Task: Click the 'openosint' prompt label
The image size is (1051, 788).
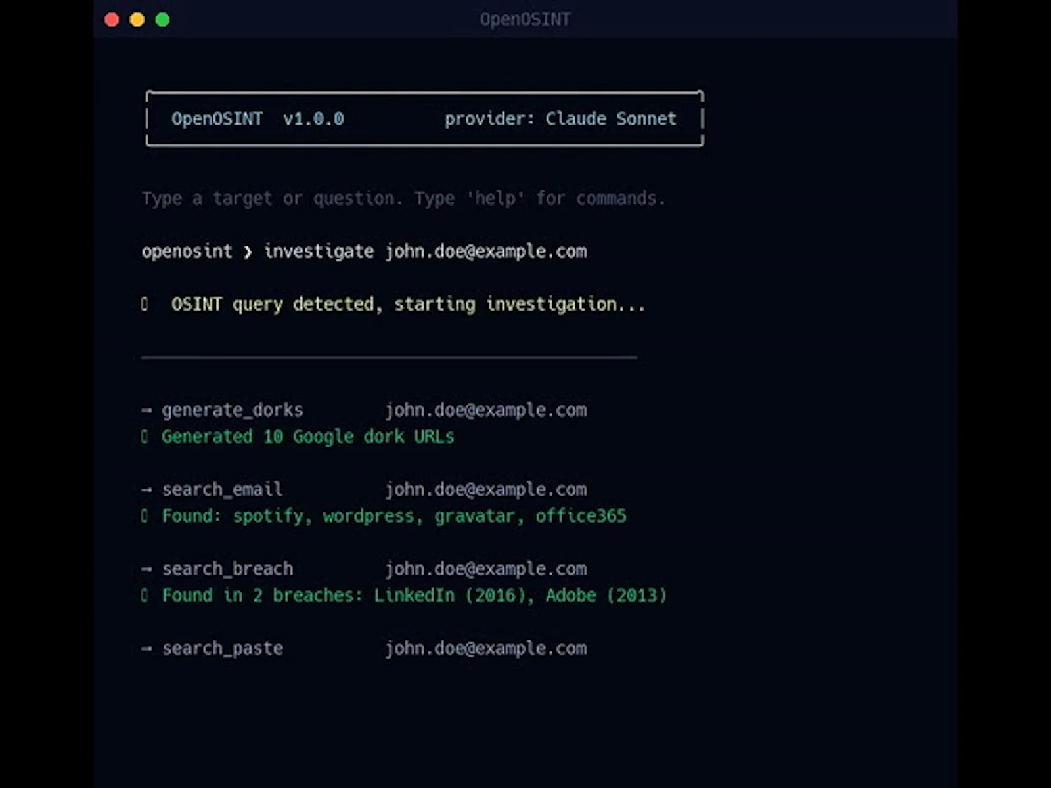Action: click(x=187, y=252)
